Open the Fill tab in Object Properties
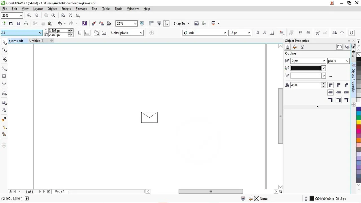 295,47
